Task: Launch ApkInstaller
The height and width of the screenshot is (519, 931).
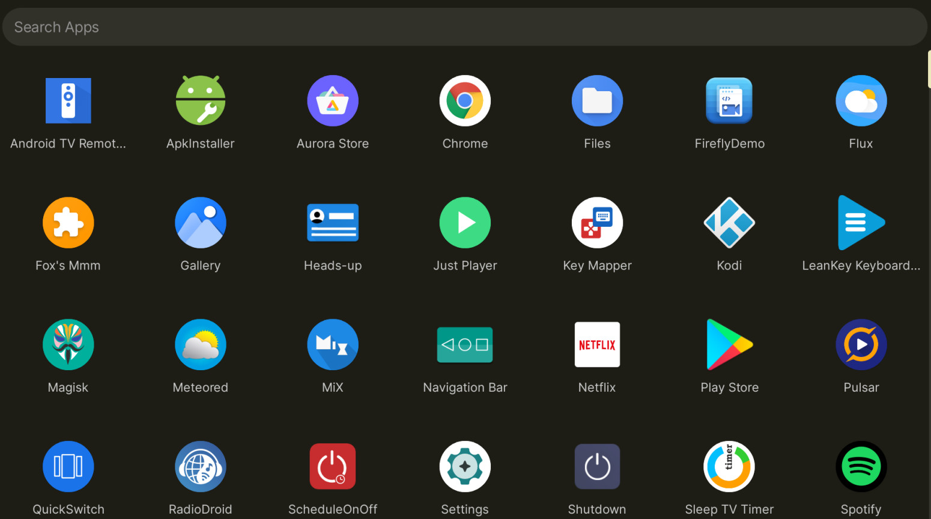Action: [201, 101]
